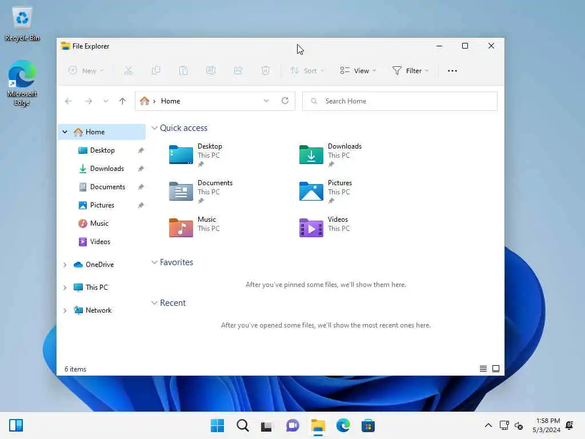Click the Search Home input field

pos(399,101)
